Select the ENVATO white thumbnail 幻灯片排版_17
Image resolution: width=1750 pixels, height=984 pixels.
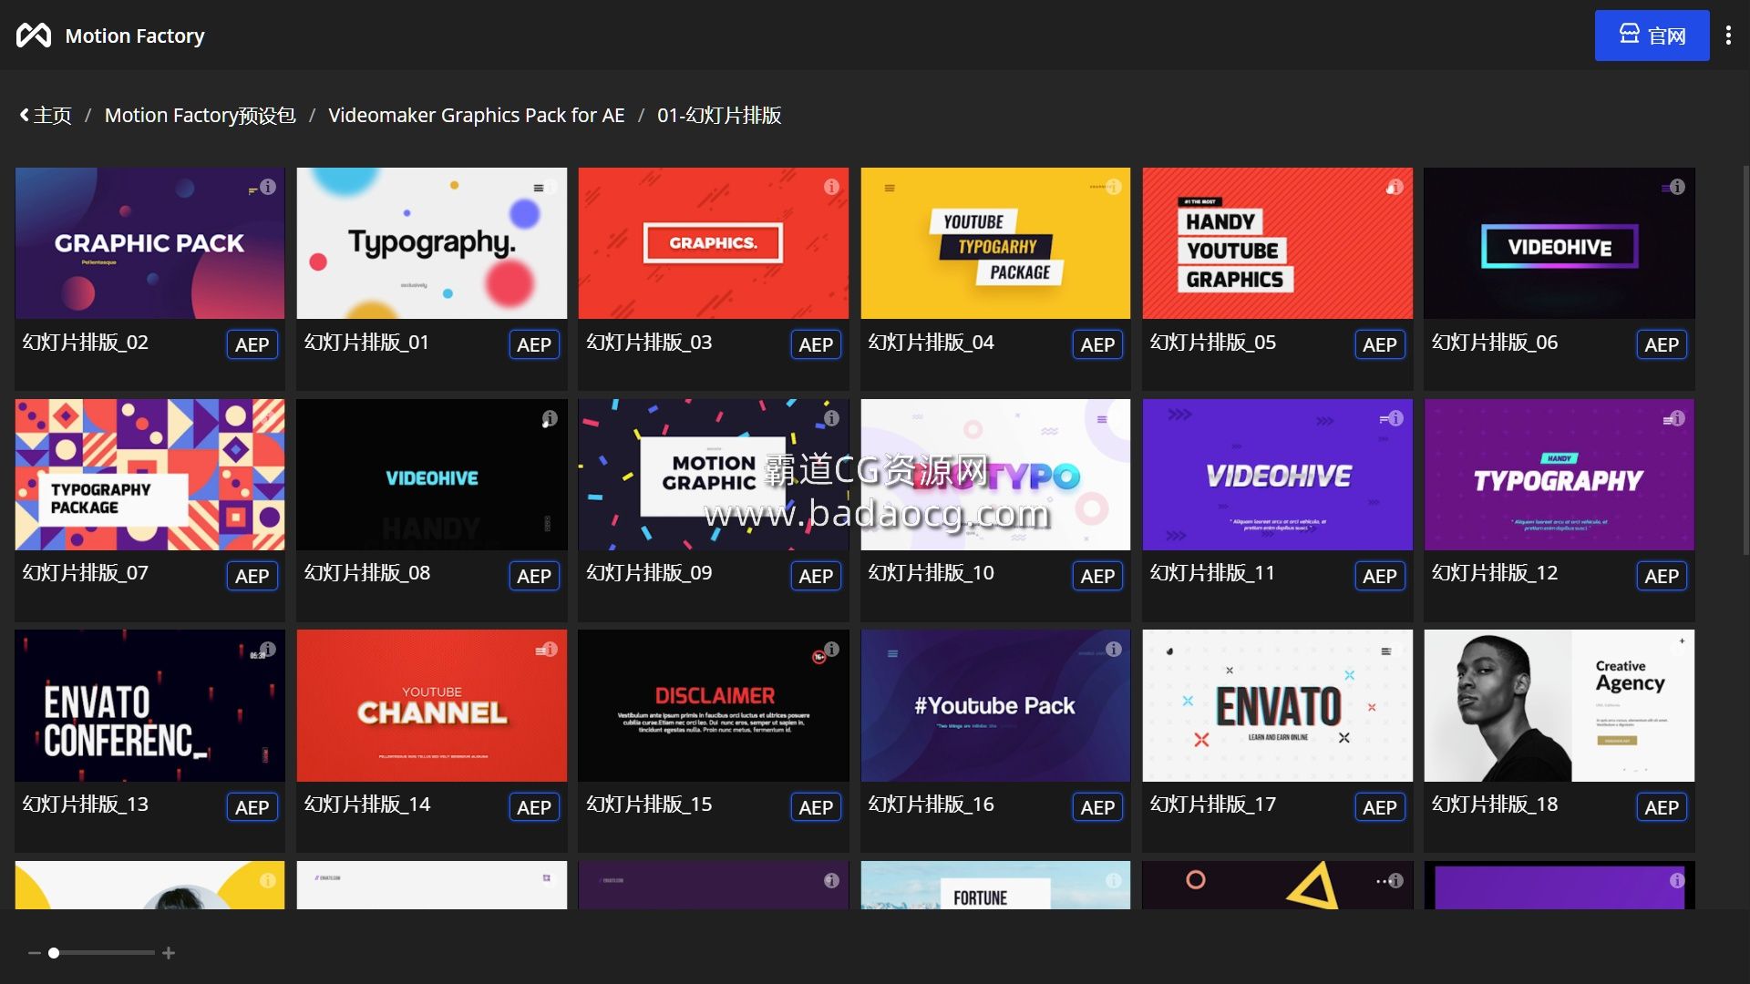click(x=1277, y=705)
